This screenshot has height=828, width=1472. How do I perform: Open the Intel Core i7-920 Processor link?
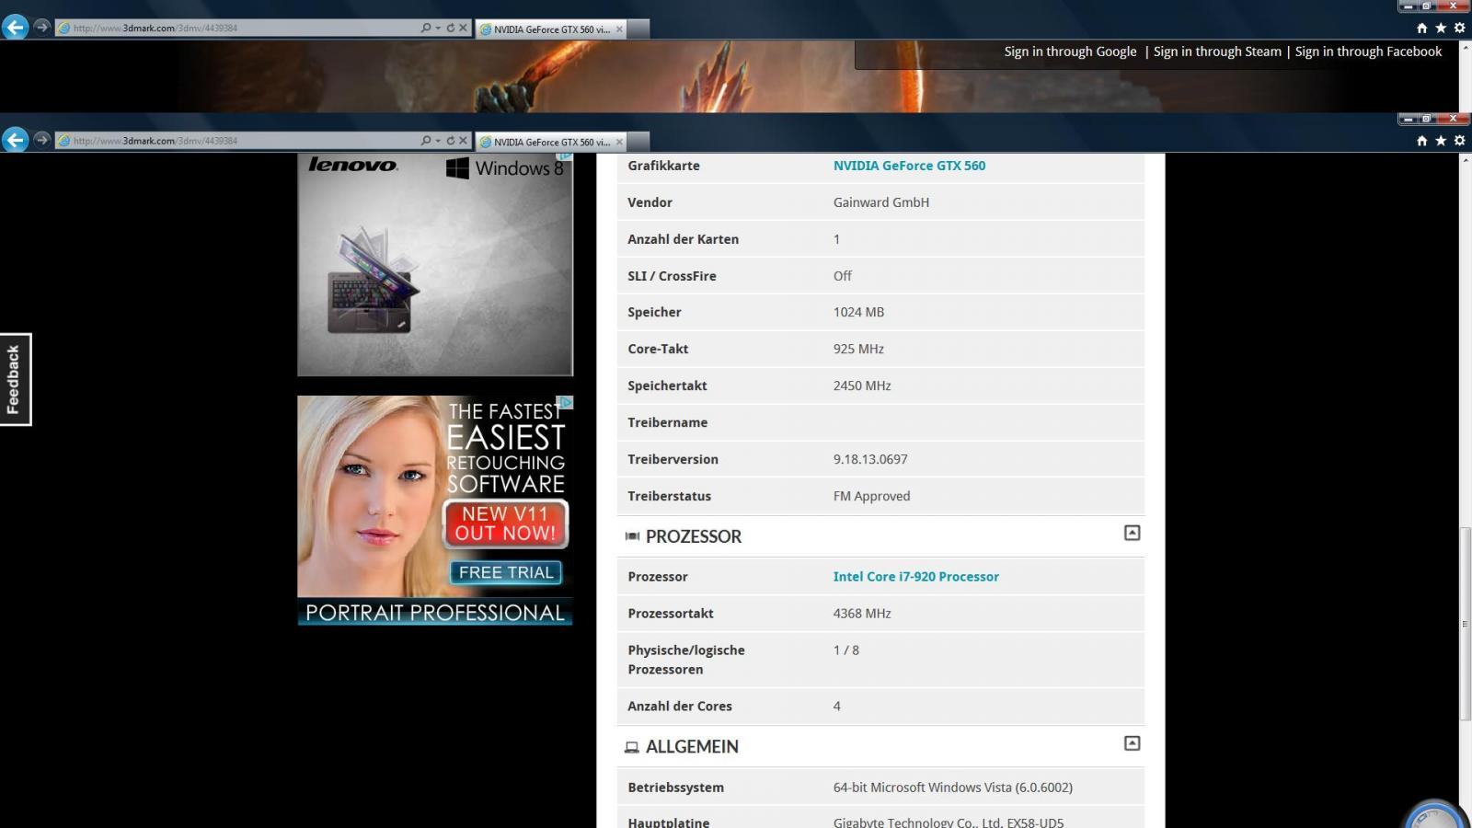915,577
